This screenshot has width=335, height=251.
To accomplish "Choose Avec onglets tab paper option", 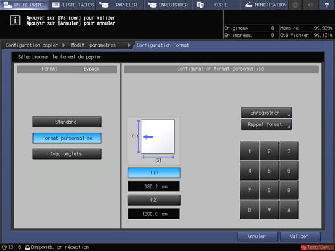I will click(67, 154).
